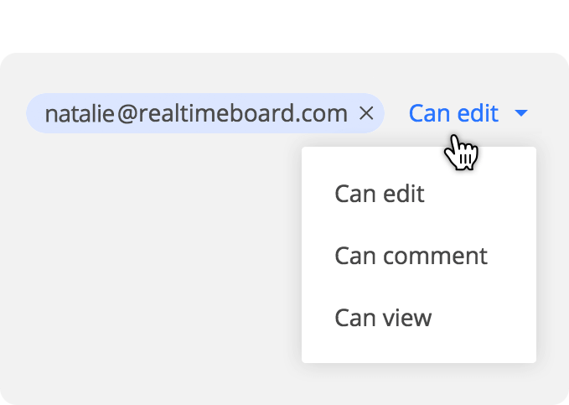Restrict invitee access to Can view
The image size is (569, 405).
pyautogui.click(x=383, y=318)
